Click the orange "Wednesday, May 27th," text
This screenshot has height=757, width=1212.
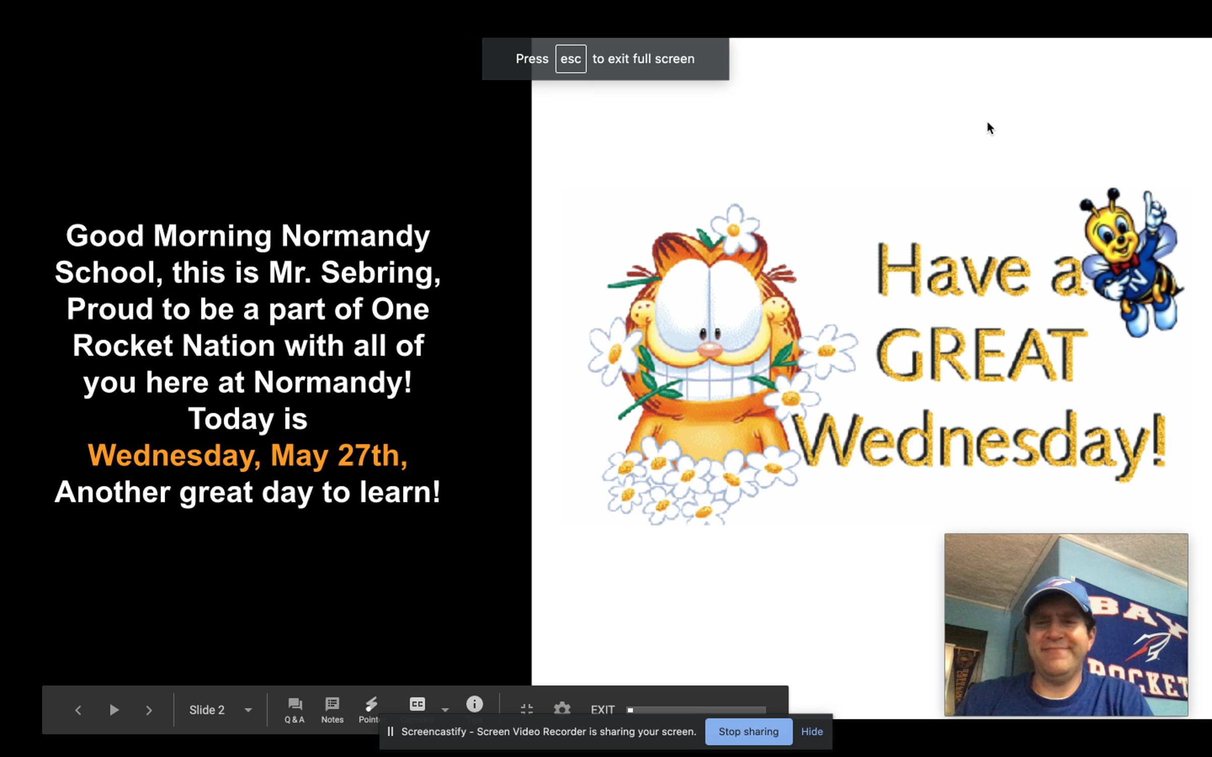pyautogui.click(x=247, y=455)
